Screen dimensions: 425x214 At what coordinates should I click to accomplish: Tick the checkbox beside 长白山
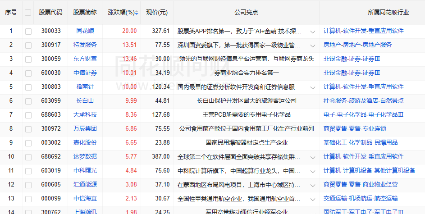[x=28, y=101]
